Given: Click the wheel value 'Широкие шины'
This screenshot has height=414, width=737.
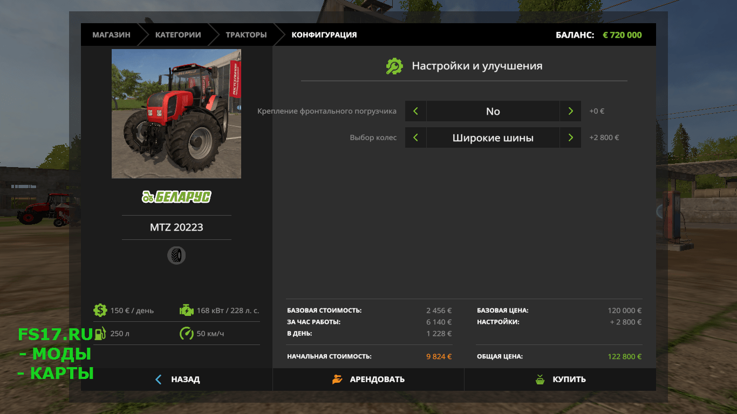Looking at the screenshot, I should point(493,137).
